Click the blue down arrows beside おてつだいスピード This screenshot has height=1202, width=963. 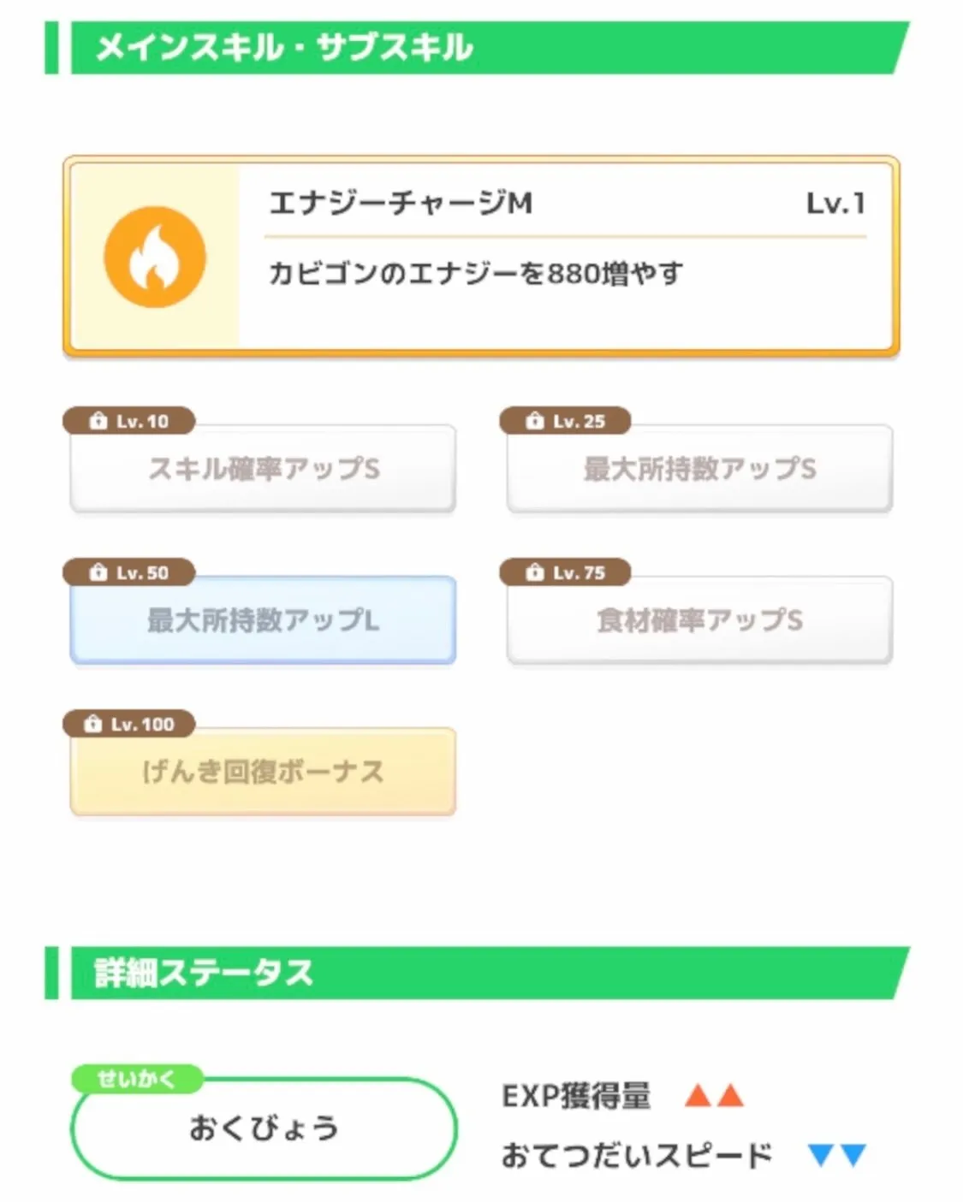[837, 1156]
